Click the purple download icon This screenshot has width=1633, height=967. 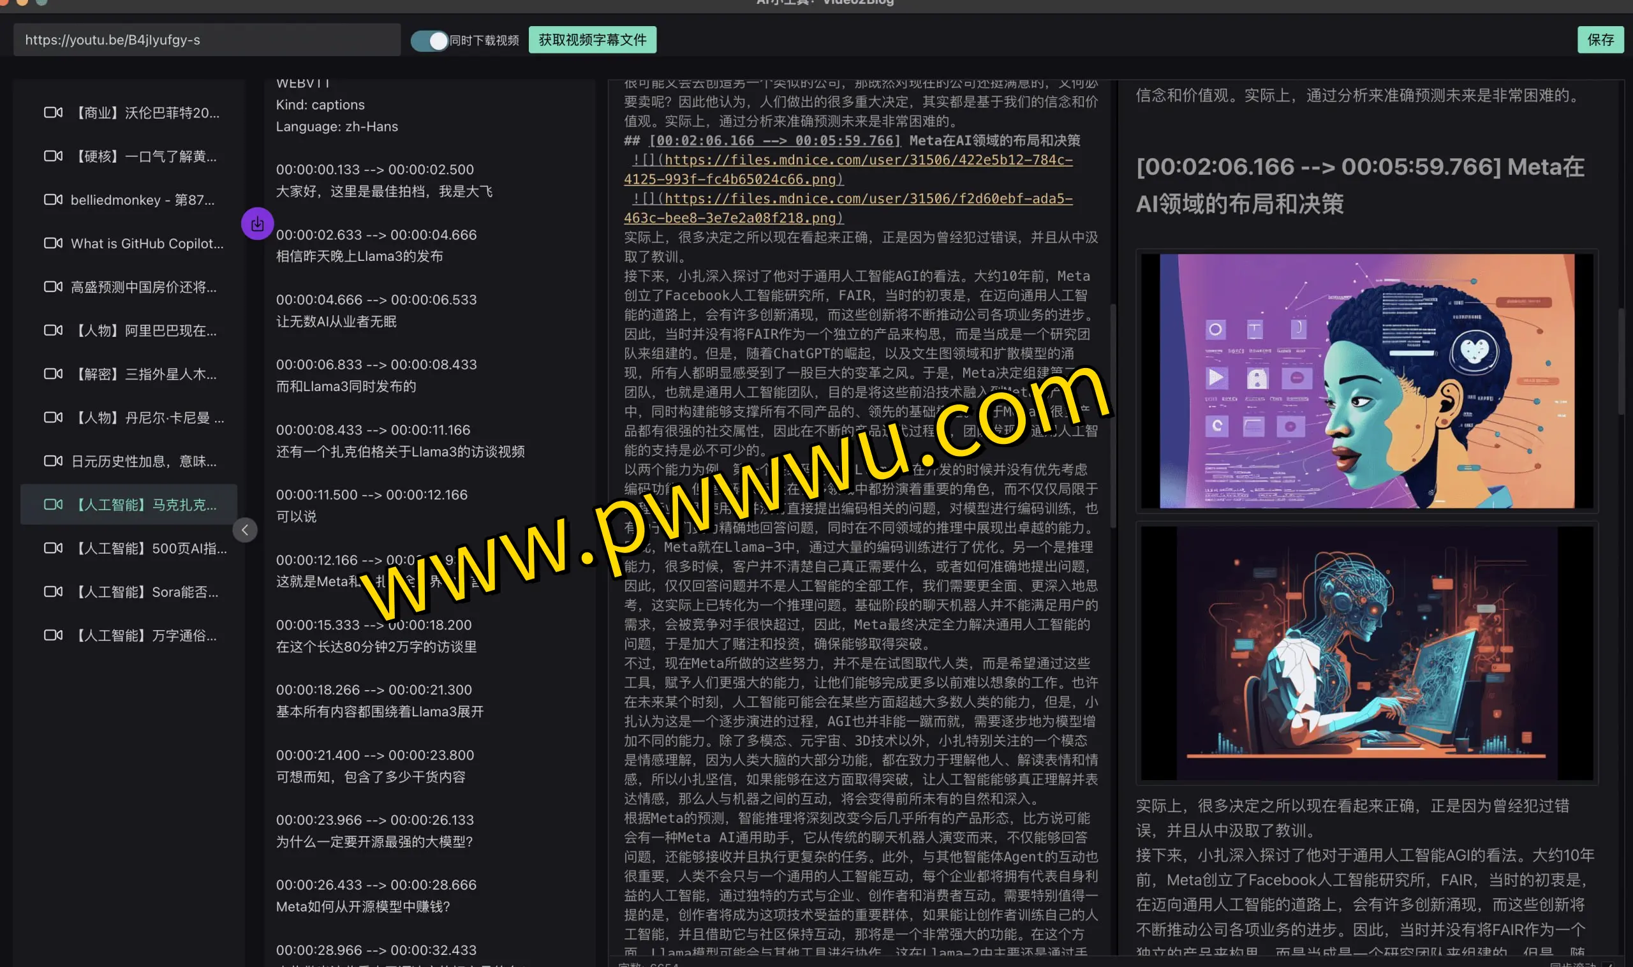click(256, 223)
